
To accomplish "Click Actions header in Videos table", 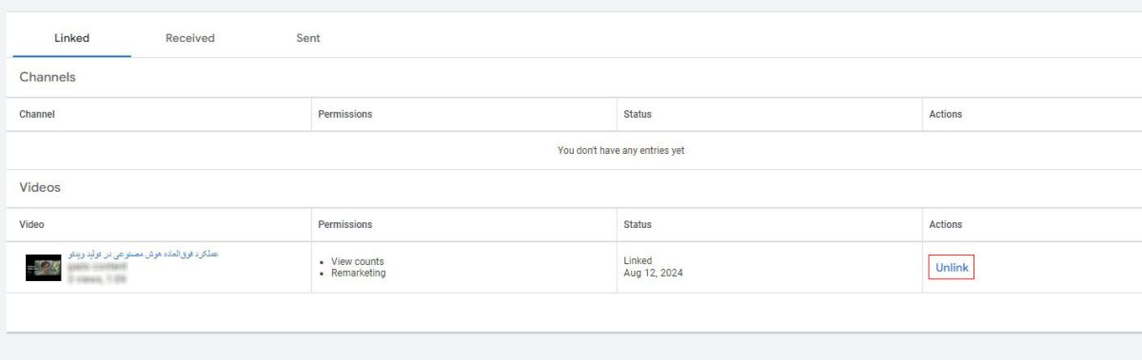I will click(945, 224).
